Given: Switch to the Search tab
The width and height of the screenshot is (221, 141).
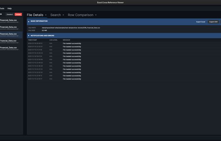Looking at the screenshot, I should pos(55,15).
